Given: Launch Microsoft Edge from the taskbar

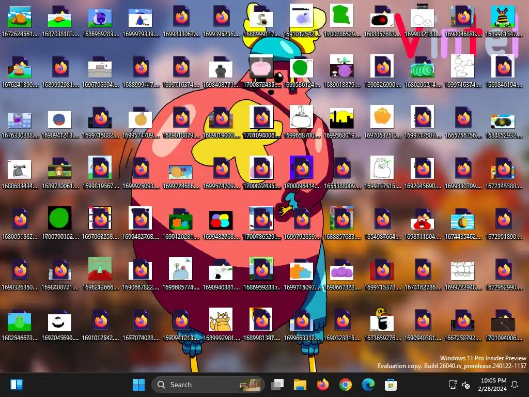Looking at the screenshot, I should (x=368, y=385).
